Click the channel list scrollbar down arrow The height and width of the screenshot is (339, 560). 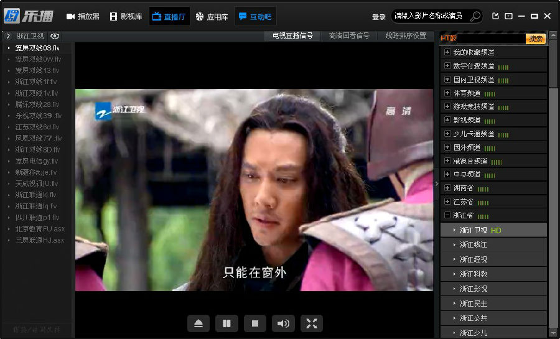tap(553, 332)
